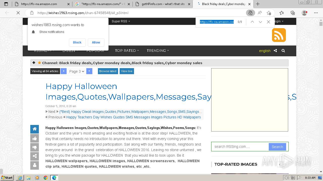
Task: Open a new browser tab
Action: point(258,4)
